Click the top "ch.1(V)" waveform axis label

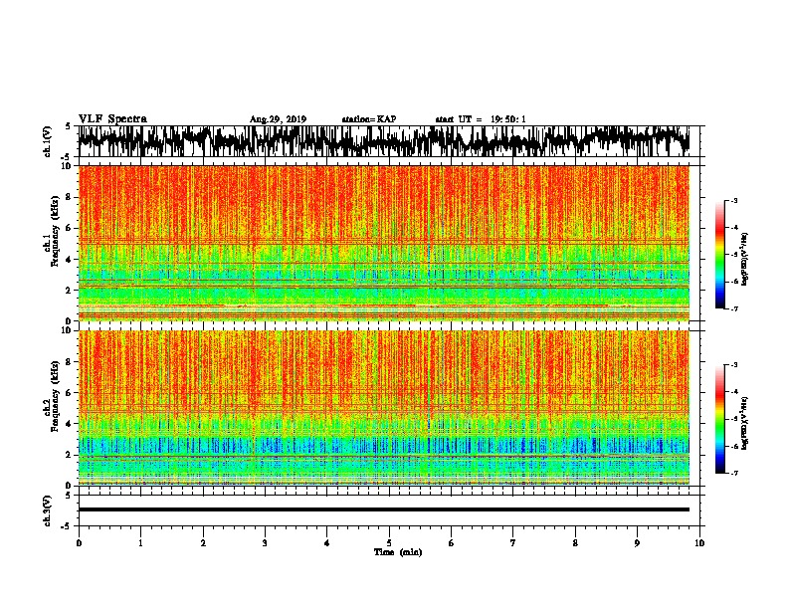48,141
